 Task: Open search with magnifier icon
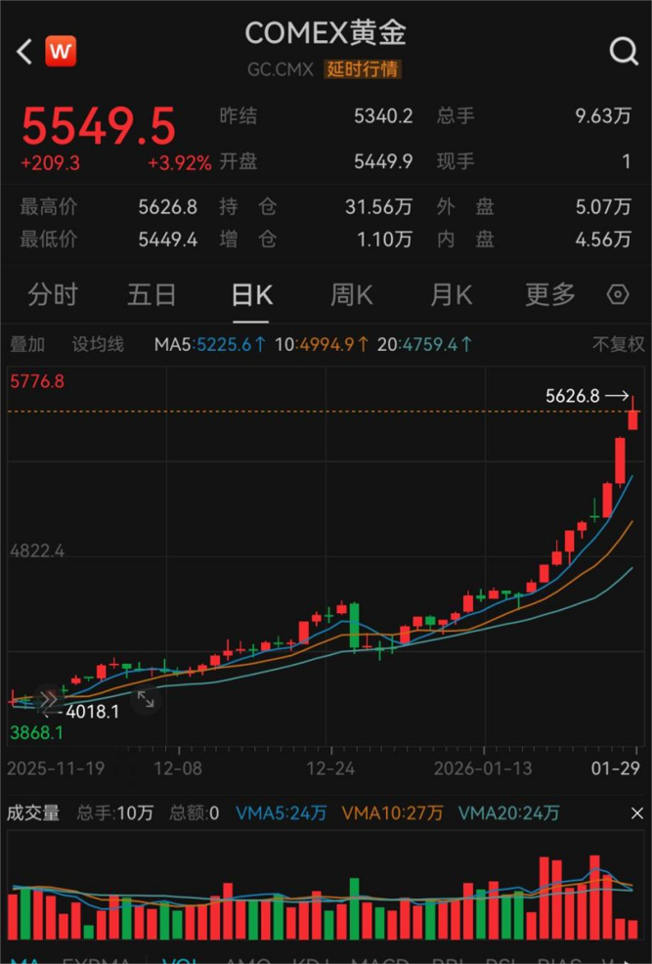(x=623, y=51)
